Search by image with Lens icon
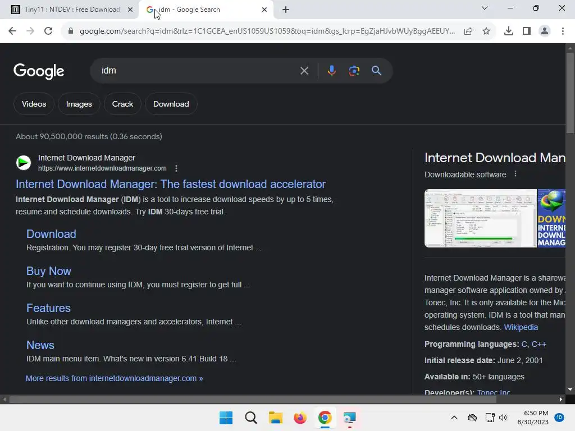The width and height of the screenshot is (575, 431). click(354, 71)
